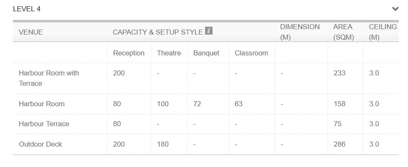Click the VENUE header cell
408x167 pixels.
click(x=31, y=32)
